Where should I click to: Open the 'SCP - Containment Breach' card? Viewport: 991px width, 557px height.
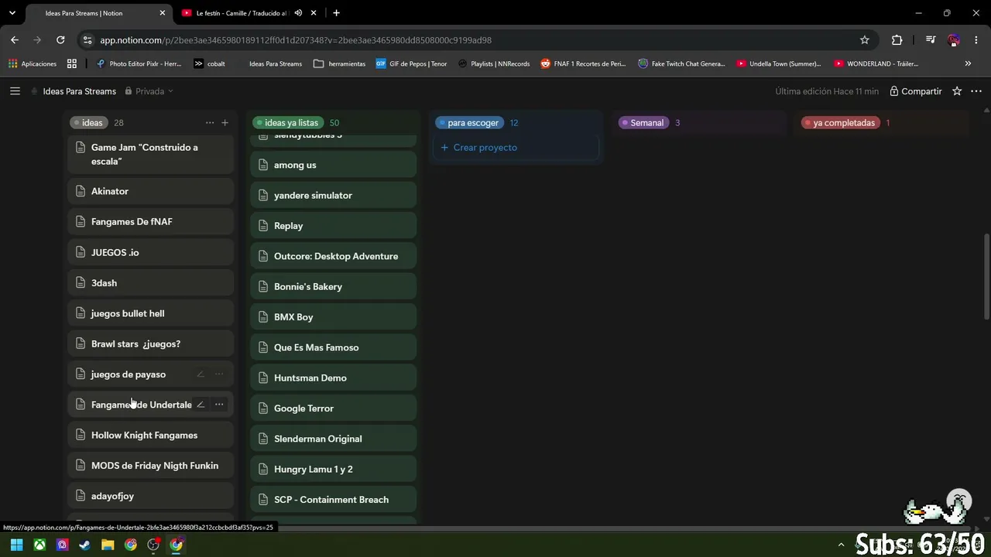[334, 500]
